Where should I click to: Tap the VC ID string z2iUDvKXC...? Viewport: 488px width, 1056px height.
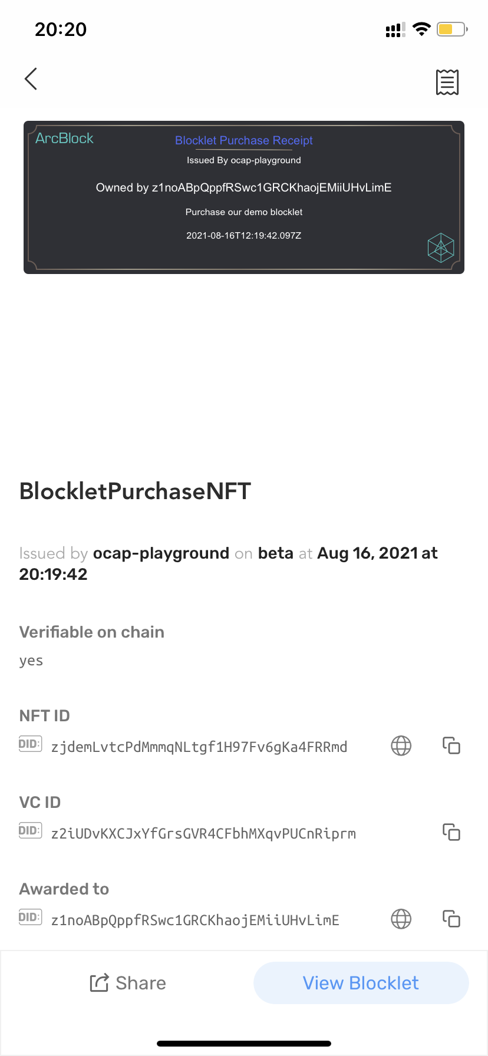(203, 834)
